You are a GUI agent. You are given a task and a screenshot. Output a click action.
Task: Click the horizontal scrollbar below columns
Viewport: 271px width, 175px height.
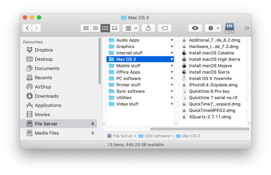200,129
